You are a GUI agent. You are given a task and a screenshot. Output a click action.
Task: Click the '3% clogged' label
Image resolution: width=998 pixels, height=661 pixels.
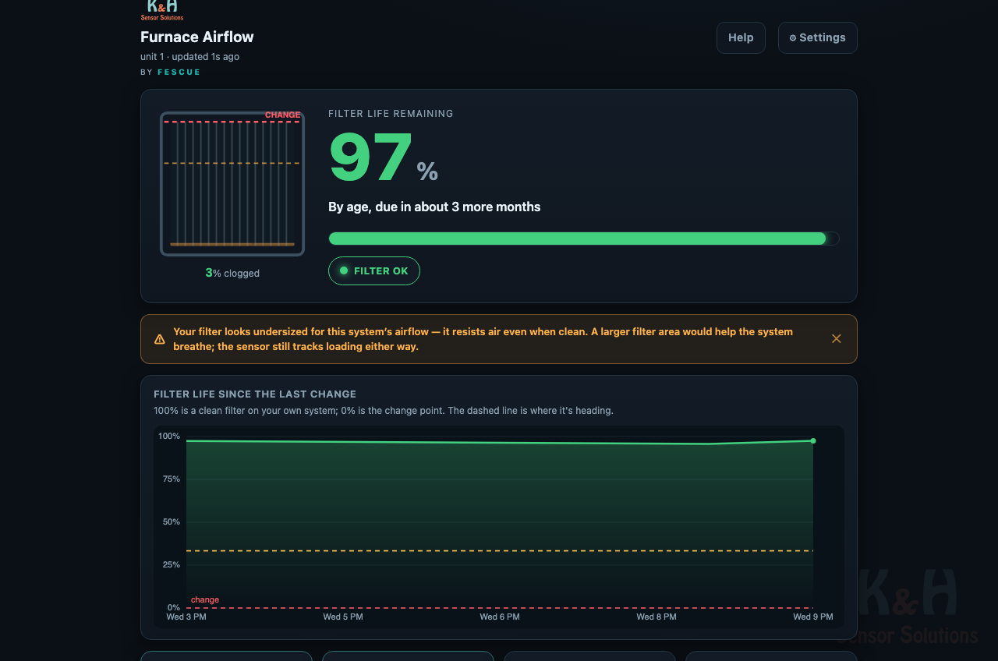232,273
